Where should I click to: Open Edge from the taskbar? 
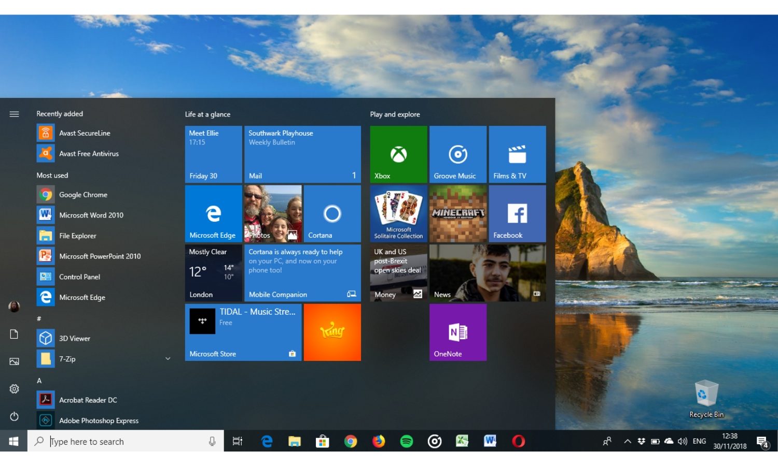(x=267, y=441)
